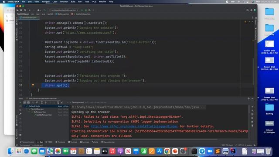Click the Save All toolbar icon
Viewport: 279px width, 157px height.
21,10
